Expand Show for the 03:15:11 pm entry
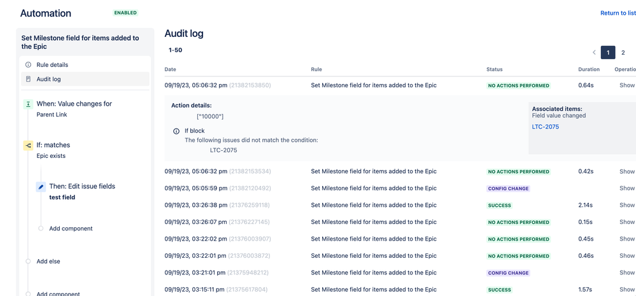This screenshot has height=296, width=636. (x=626, y=290)
